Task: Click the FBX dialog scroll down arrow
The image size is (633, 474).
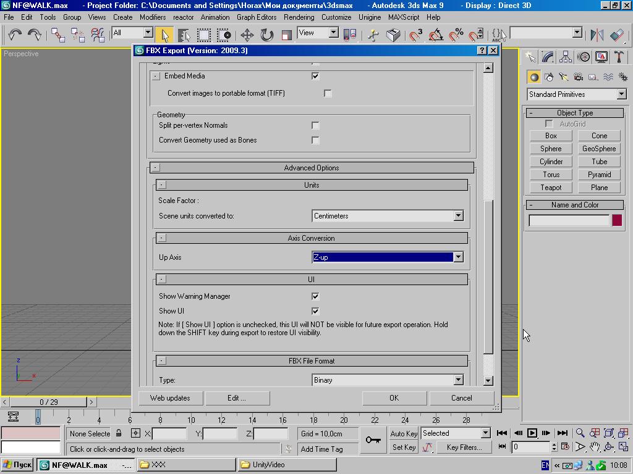Action: click(x=488, y=380)
